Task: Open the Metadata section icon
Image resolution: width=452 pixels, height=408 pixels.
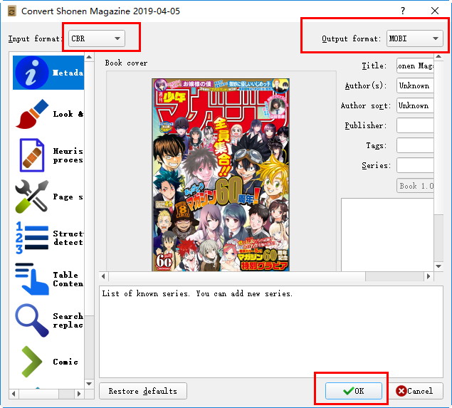Action: 32,73
